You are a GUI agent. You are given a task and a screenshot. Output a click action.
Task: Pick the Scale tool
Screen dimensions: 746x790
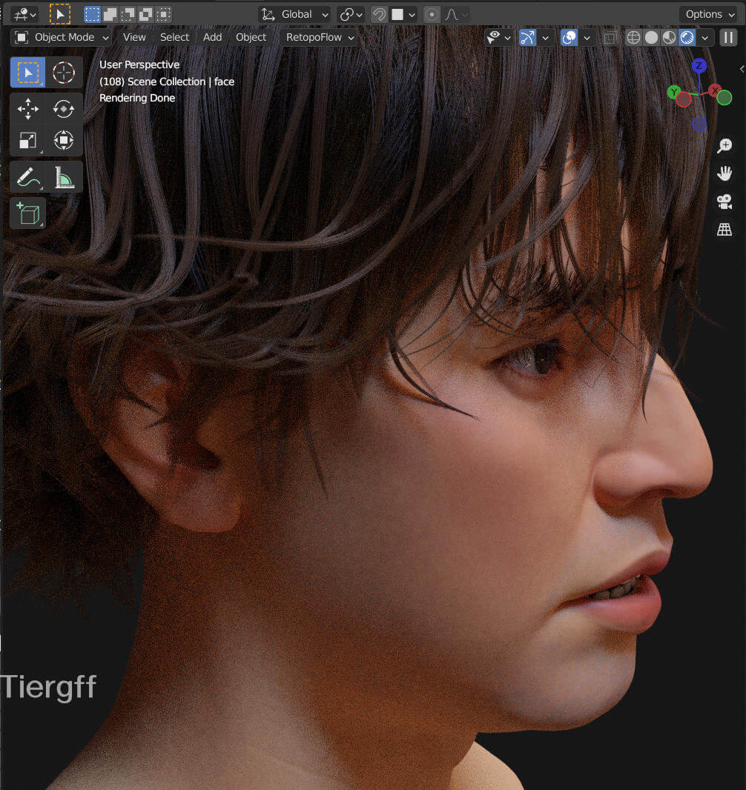(x=28, y=140)
